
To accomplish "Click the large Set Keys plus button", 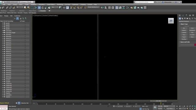I will click(x=155, y=107).
